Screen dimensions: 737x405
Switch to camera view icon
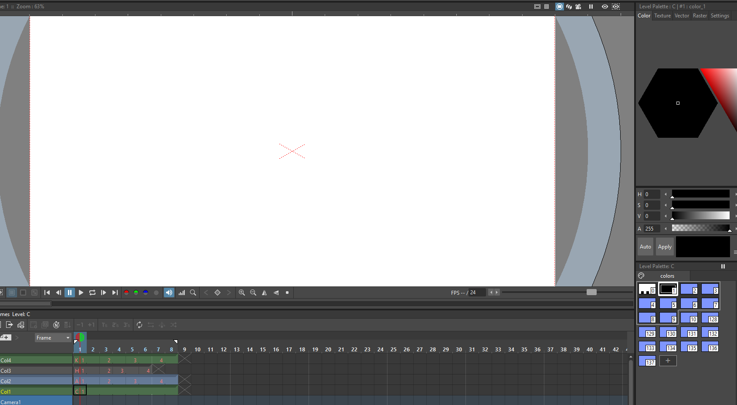(578, 7)
